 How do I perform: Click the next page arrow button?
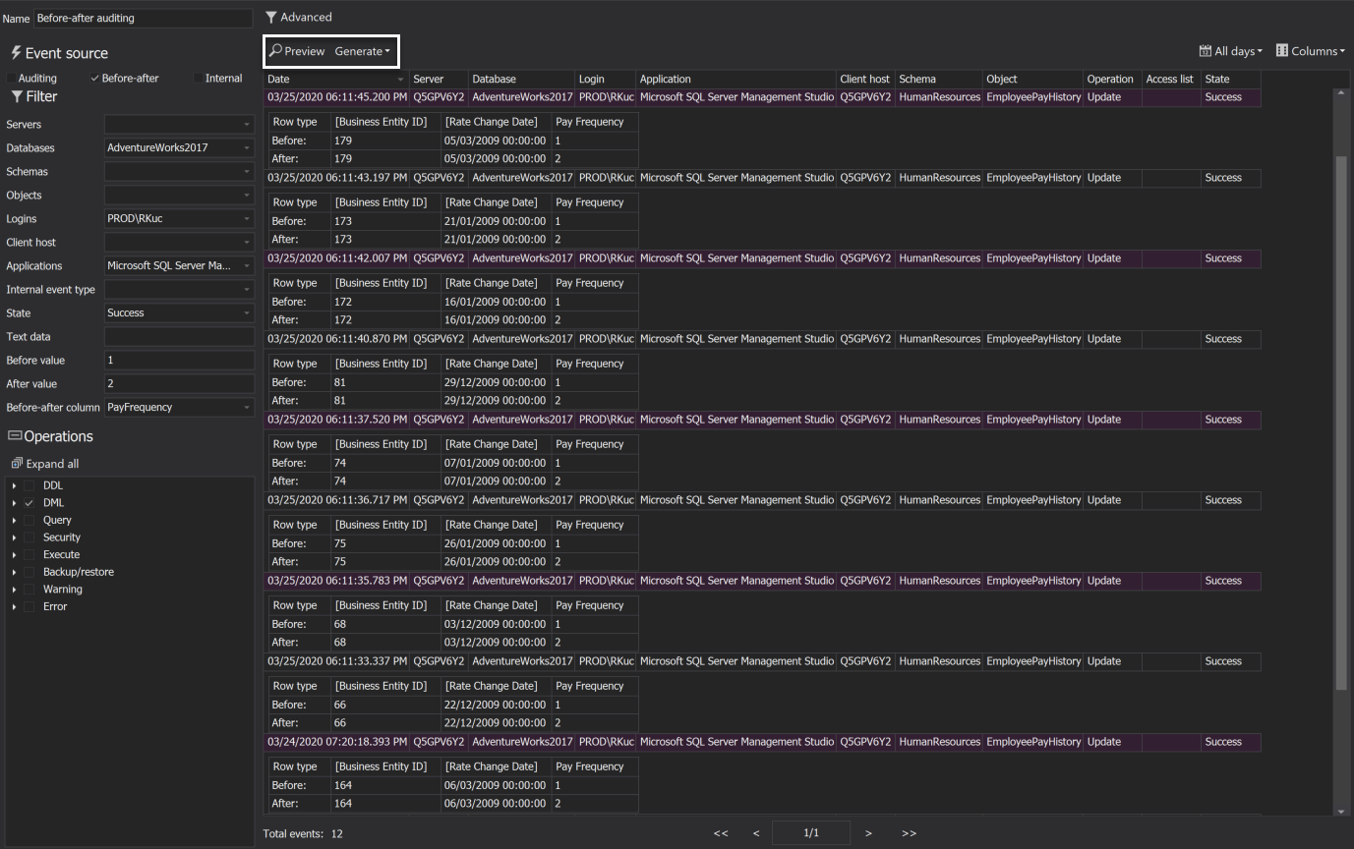click(x=868, y=833)
